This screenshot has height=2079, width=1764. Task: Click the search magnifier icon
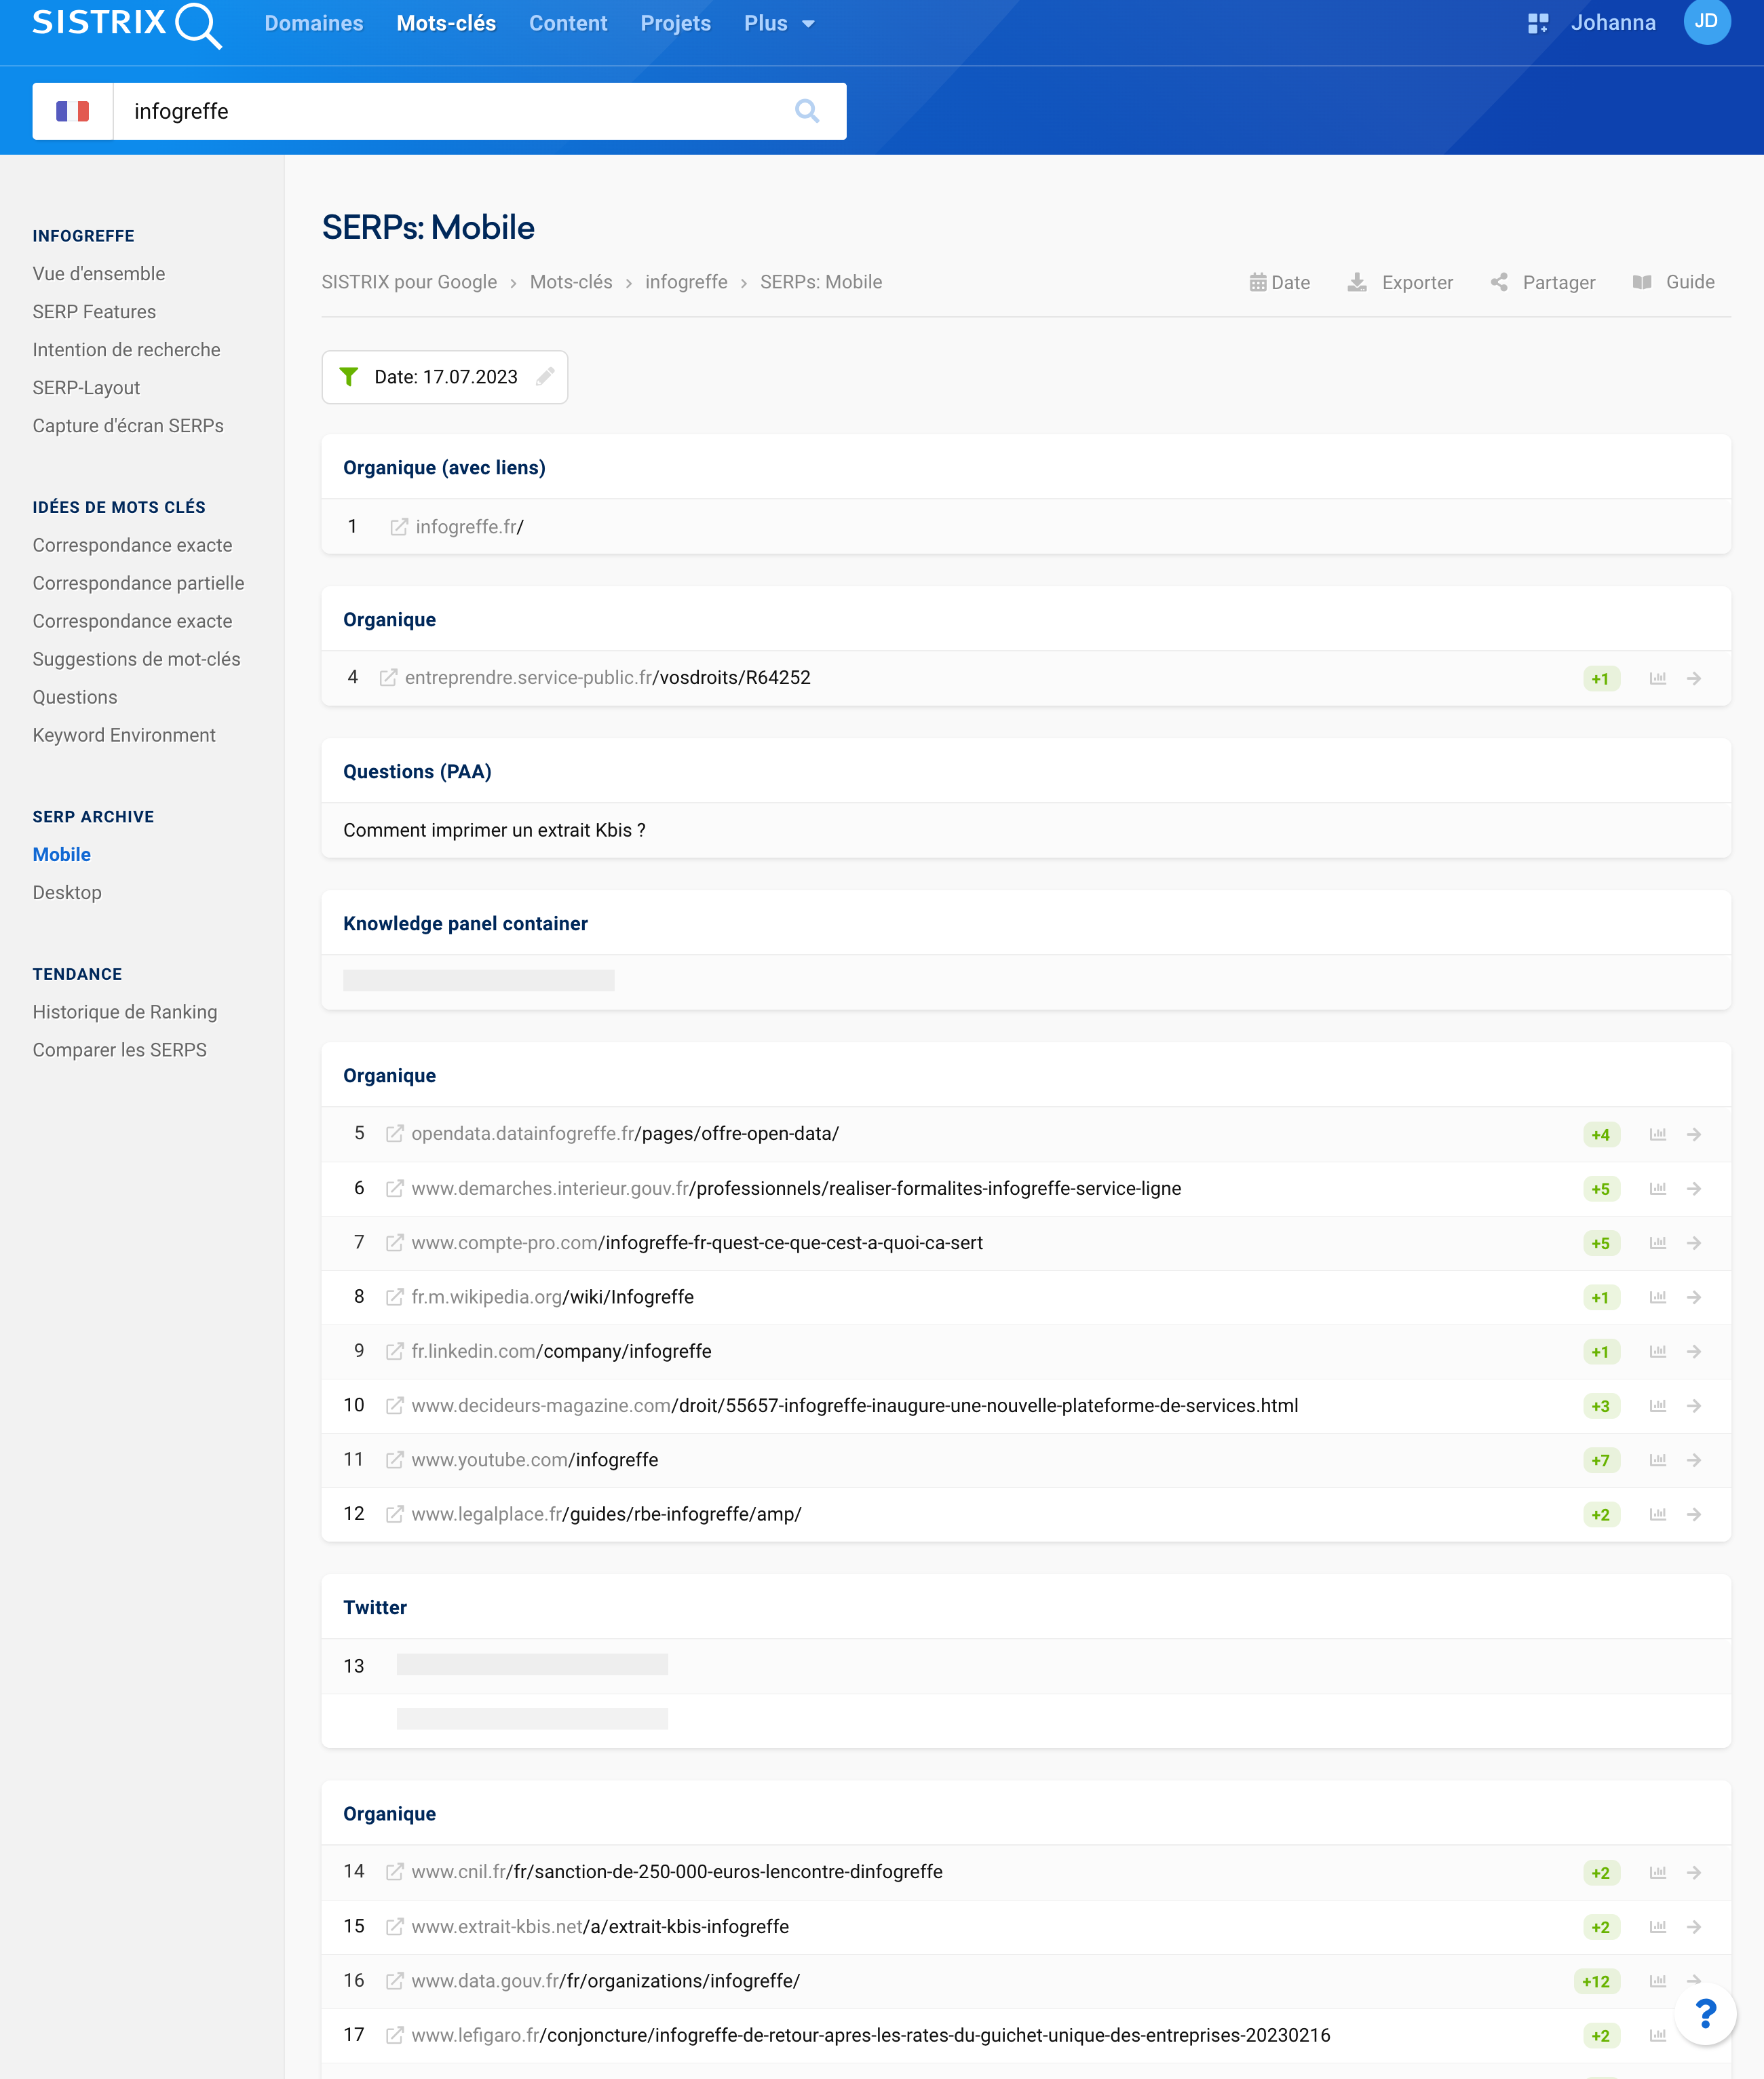[807, 111]
